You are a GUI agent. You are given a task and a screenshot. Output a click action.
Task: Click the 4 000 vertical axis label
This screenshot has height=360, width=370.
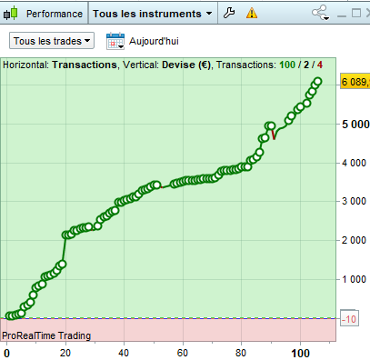coord(354,163)
